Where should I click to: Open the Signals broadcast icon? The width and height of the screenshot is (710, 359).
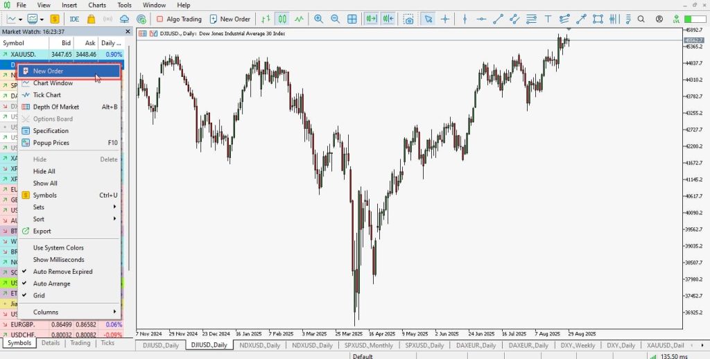coord(107,19)
